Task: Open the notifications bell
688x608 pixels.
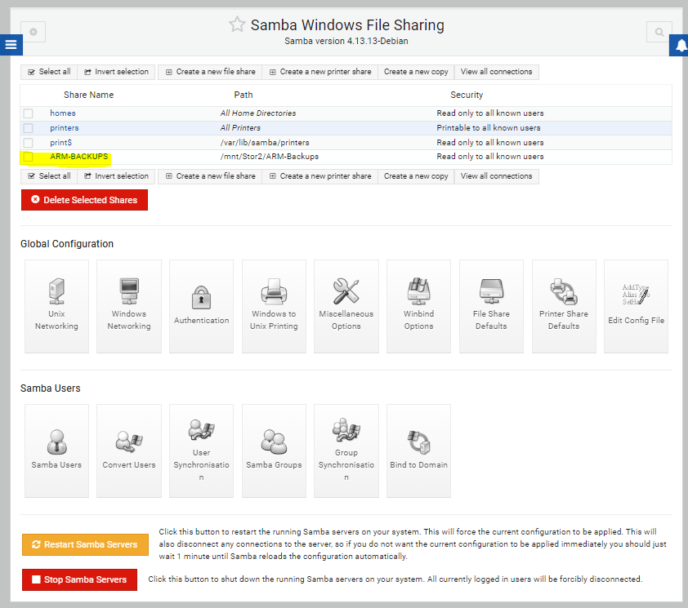Action: 679,46
